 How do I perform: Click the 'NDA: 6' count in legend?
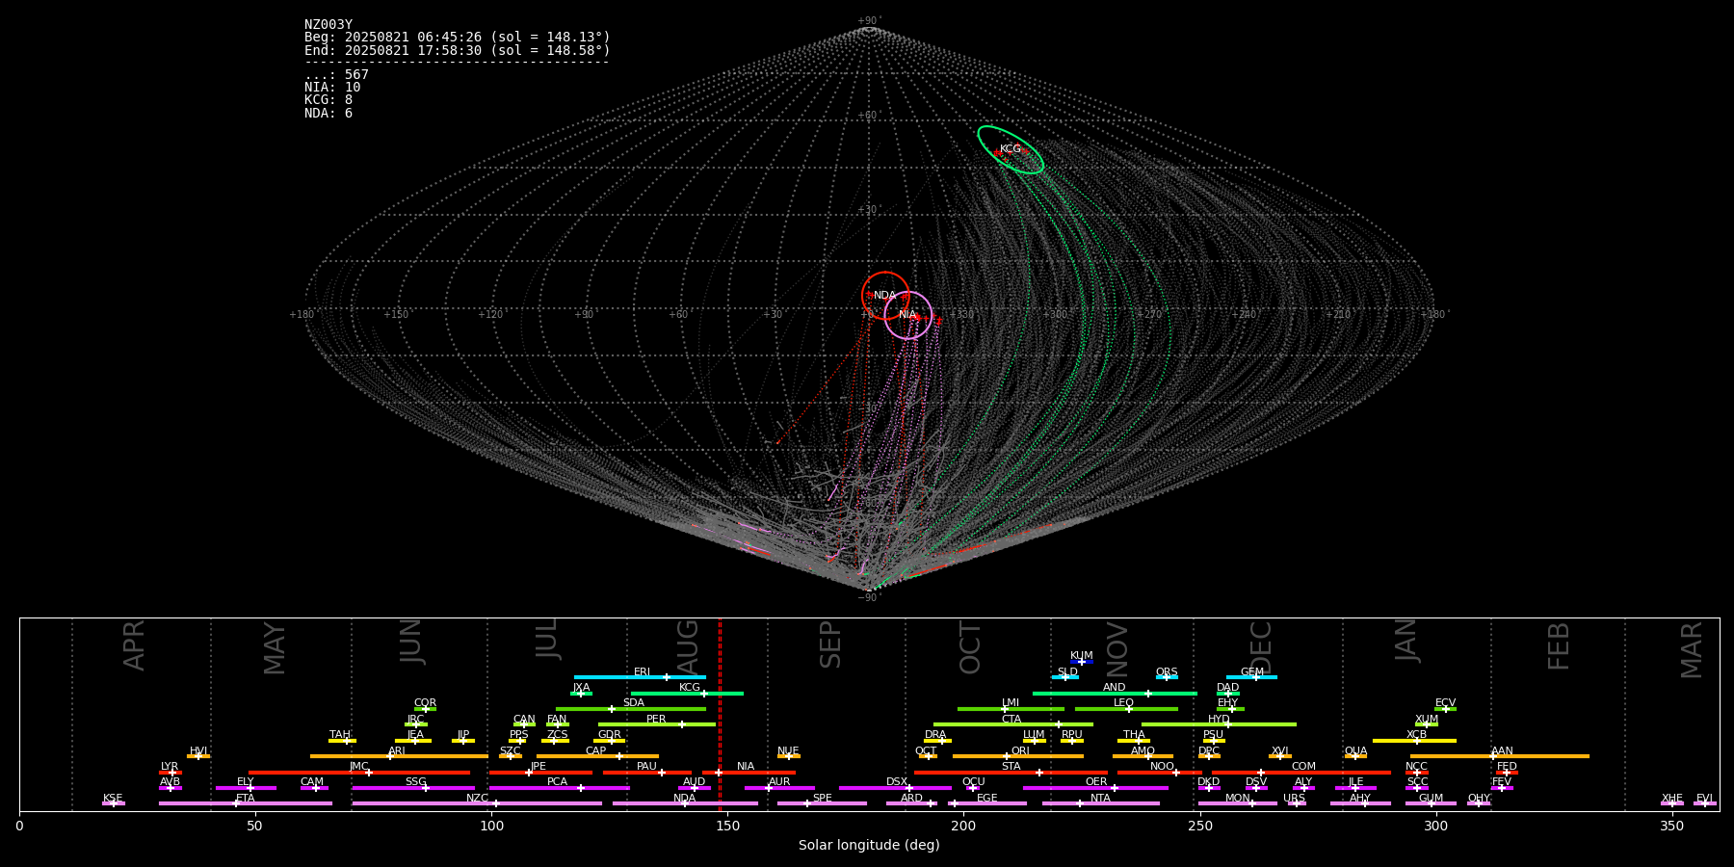click(x=328, y=114)
